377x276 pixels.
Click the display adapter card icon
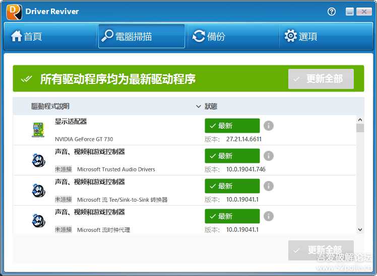(38, 130)
